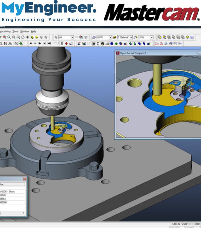Toggle SNAP in the status bar
Viewport: 201px width, 241px height.
(x=185, y=224)
